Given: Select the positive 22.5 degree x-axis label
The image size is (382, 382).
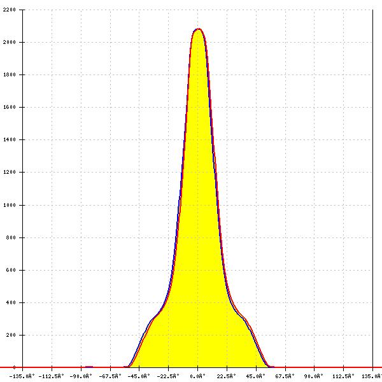Looking at the screenshot, I should pyautogui.click(x=227, y=376).
